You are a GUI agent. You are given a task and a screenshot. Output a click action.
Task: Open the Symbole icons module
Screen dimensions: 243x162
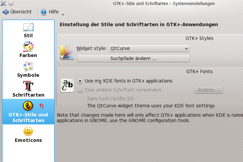click(28, 66)
